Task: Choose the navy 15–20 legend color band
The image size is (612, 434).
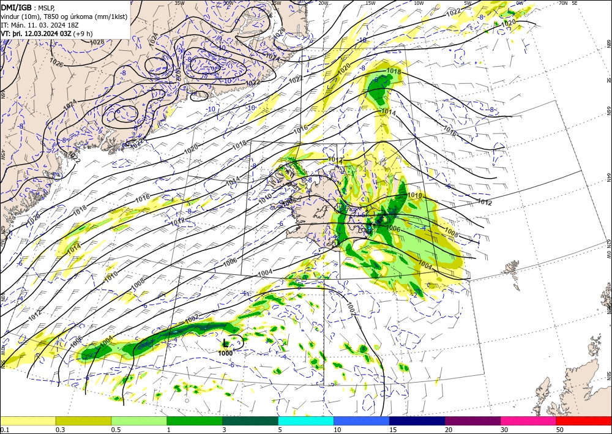Action: 417,421
